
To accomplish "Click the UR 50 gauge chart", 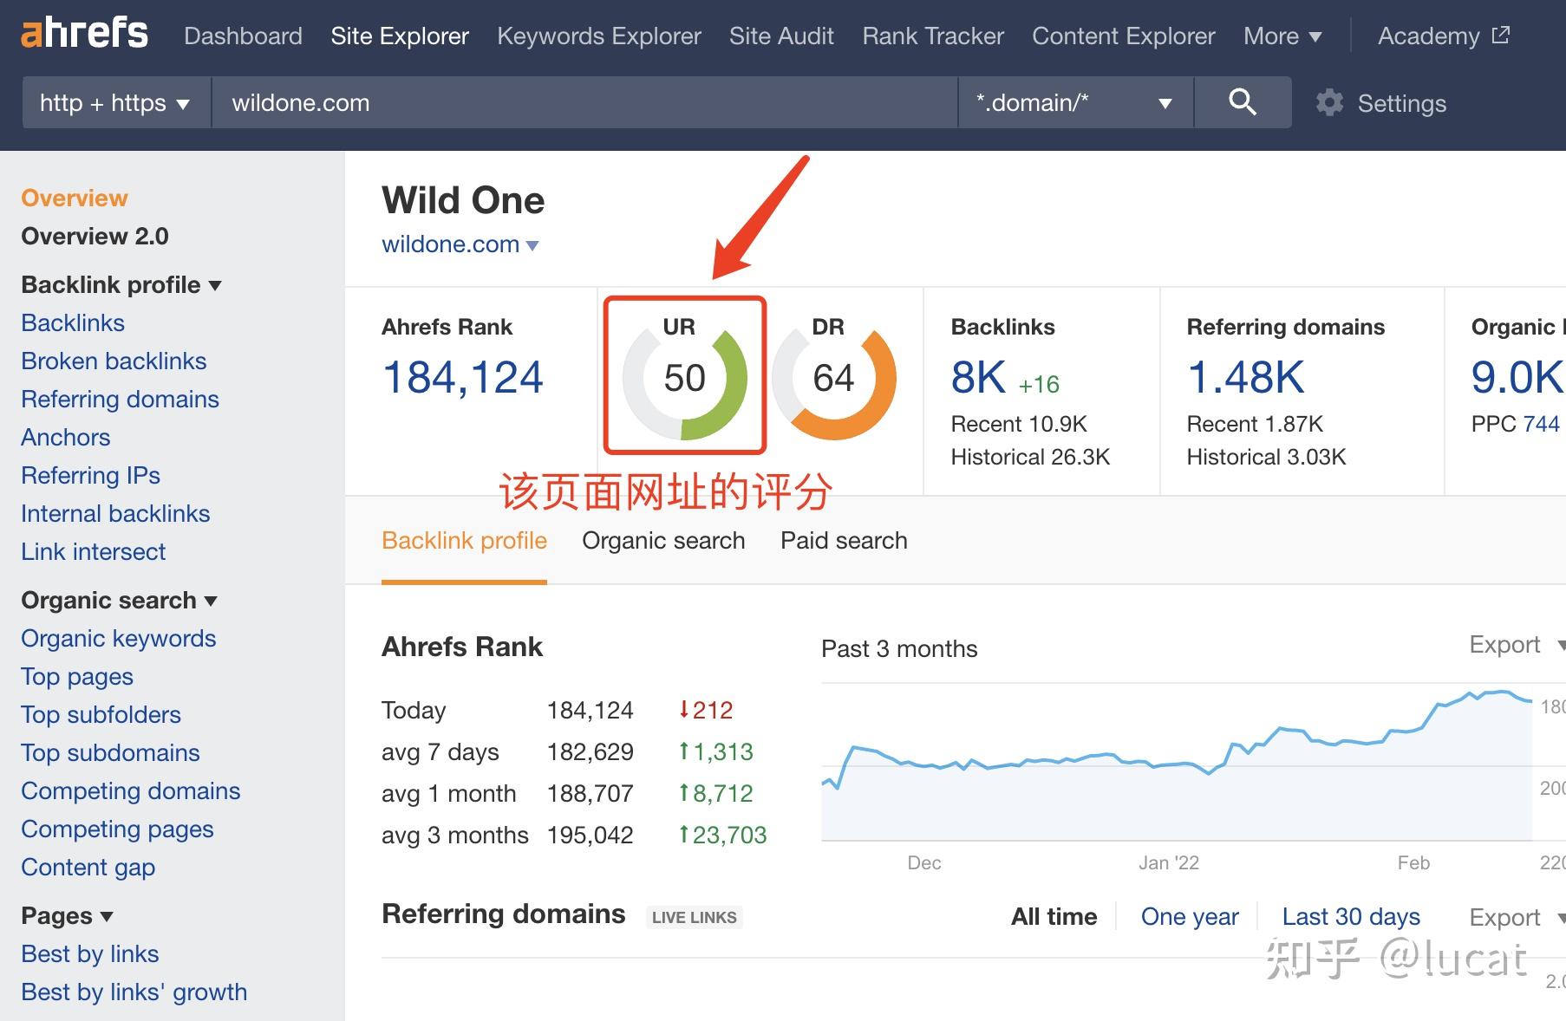I will click(684, 378).
